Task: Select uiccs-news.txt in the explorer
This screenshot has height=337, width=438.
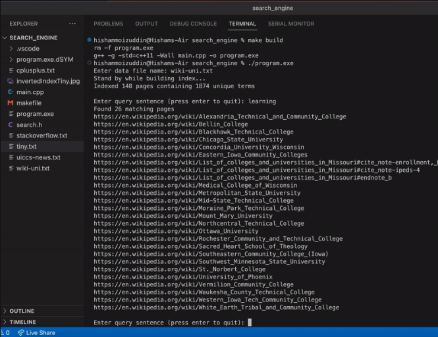Action: click(x=38, y=157)
